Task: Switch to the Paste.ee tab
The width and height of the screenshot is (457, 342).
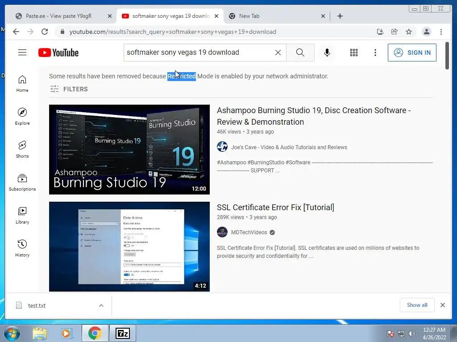Action: (58, 16)
